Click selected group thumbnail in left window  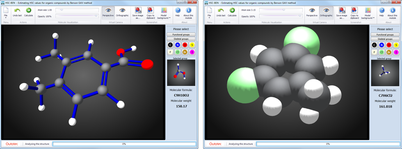click(x=181, y=73)
